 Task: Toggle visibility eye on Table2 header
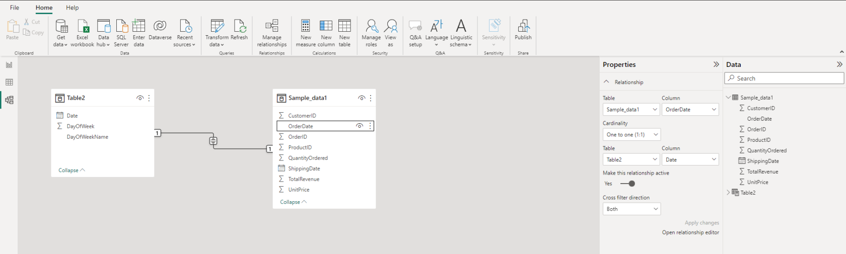[x=140, y=98]
